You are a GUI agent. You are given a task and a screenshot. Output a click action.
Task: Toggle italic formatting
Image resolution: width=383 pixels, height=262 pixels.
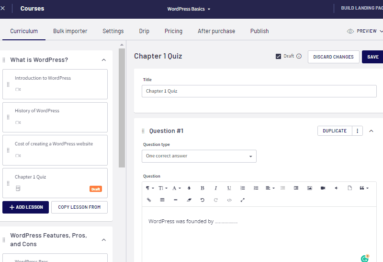tap(216, 188)
